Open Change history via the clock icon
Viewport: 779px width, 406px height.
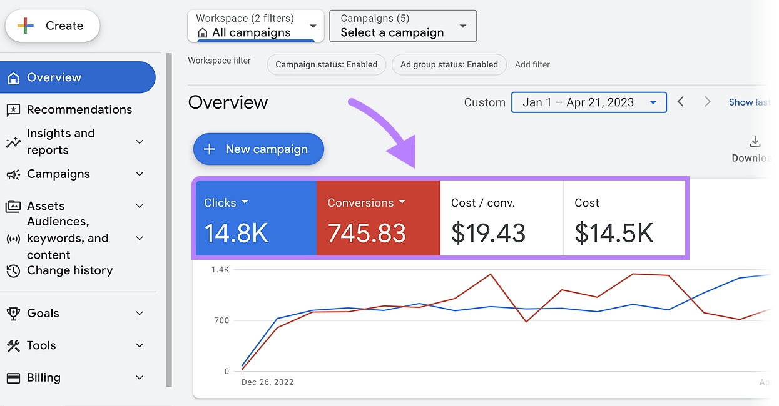pos(14,270)
